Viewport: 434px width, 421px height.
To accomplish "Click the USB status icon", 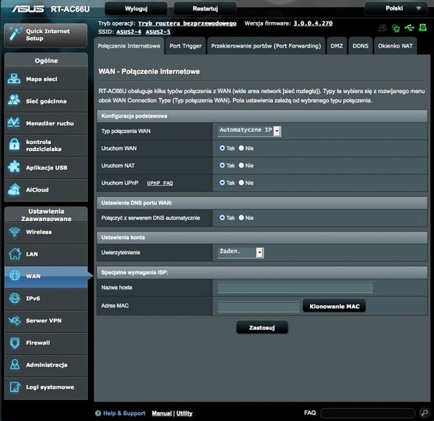I will [409, 28].
